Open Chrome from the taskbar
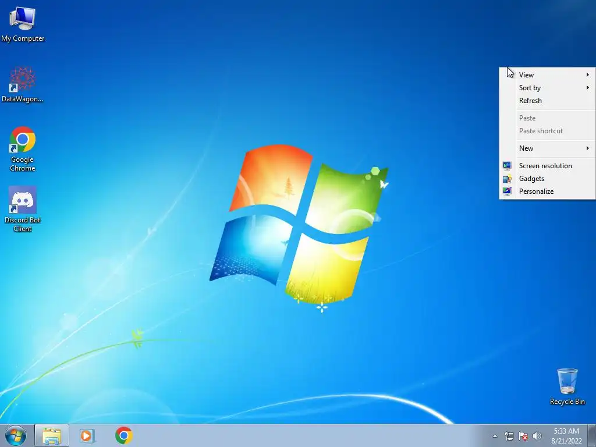The width and height of the screenshot is (596, 447). pyautogui.click(x=124, y=435)
